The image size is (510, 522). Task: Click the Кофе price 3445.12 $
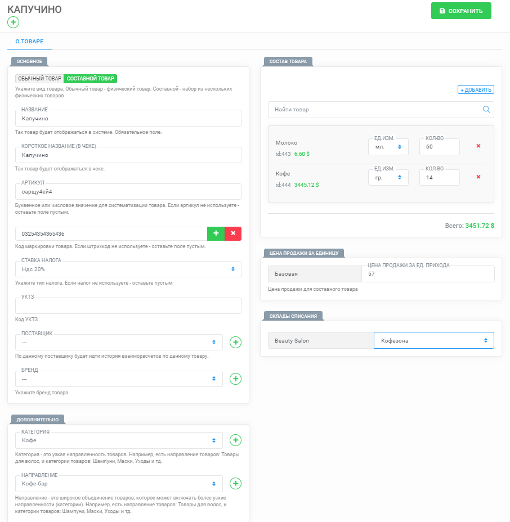tap(306, 184)
